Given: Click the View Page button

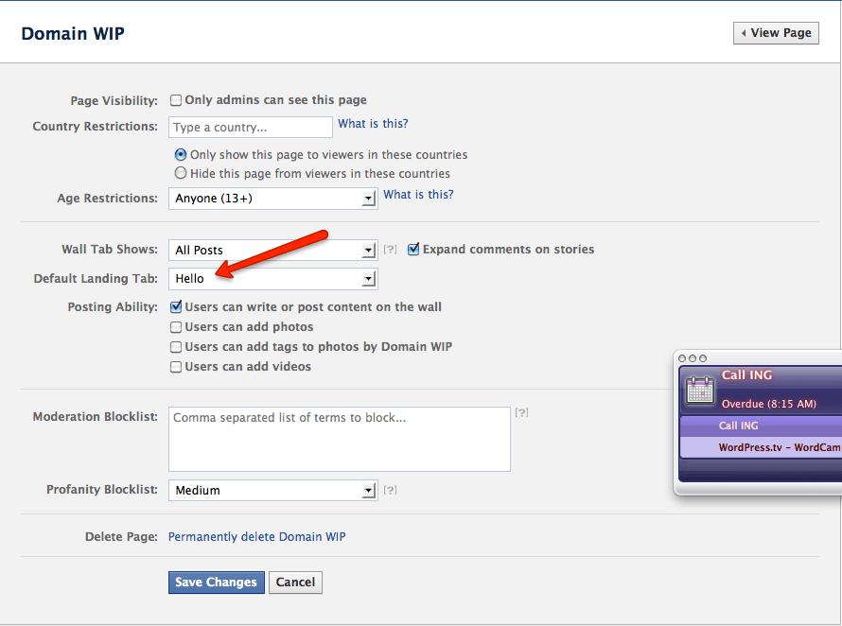Looking at the screenshot, I should coord(776,32).
